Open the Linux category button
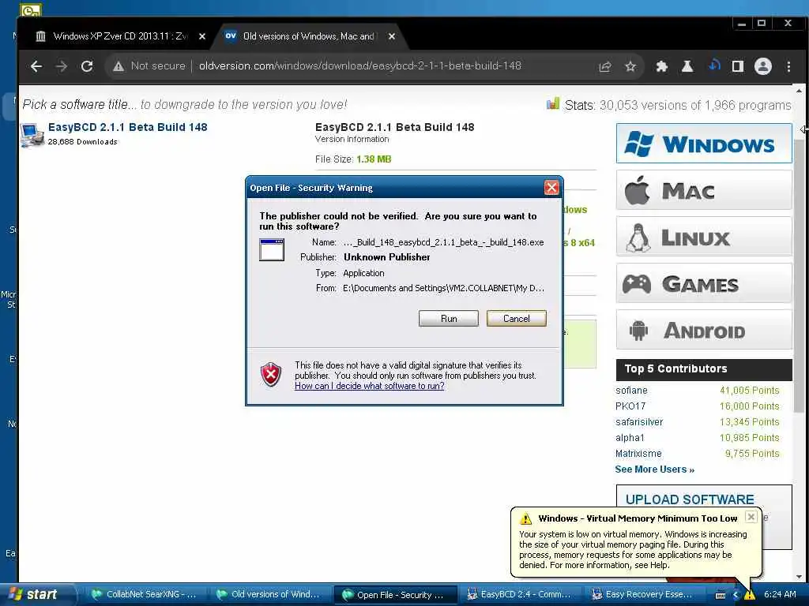Image resolution: width=809 pixels, height=606 pixels. coord(704,237)
